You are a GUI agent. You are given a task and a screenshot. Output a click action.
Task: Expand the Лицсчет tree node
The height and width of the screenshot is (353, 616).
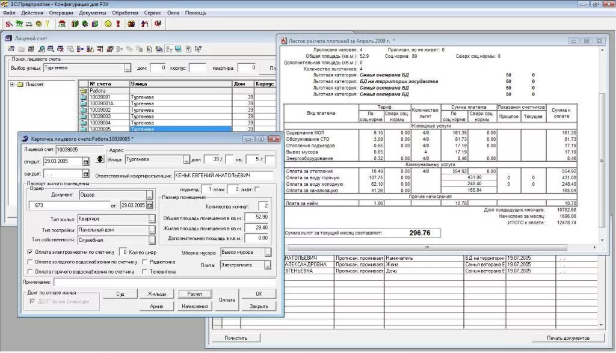tap(12, 84)
